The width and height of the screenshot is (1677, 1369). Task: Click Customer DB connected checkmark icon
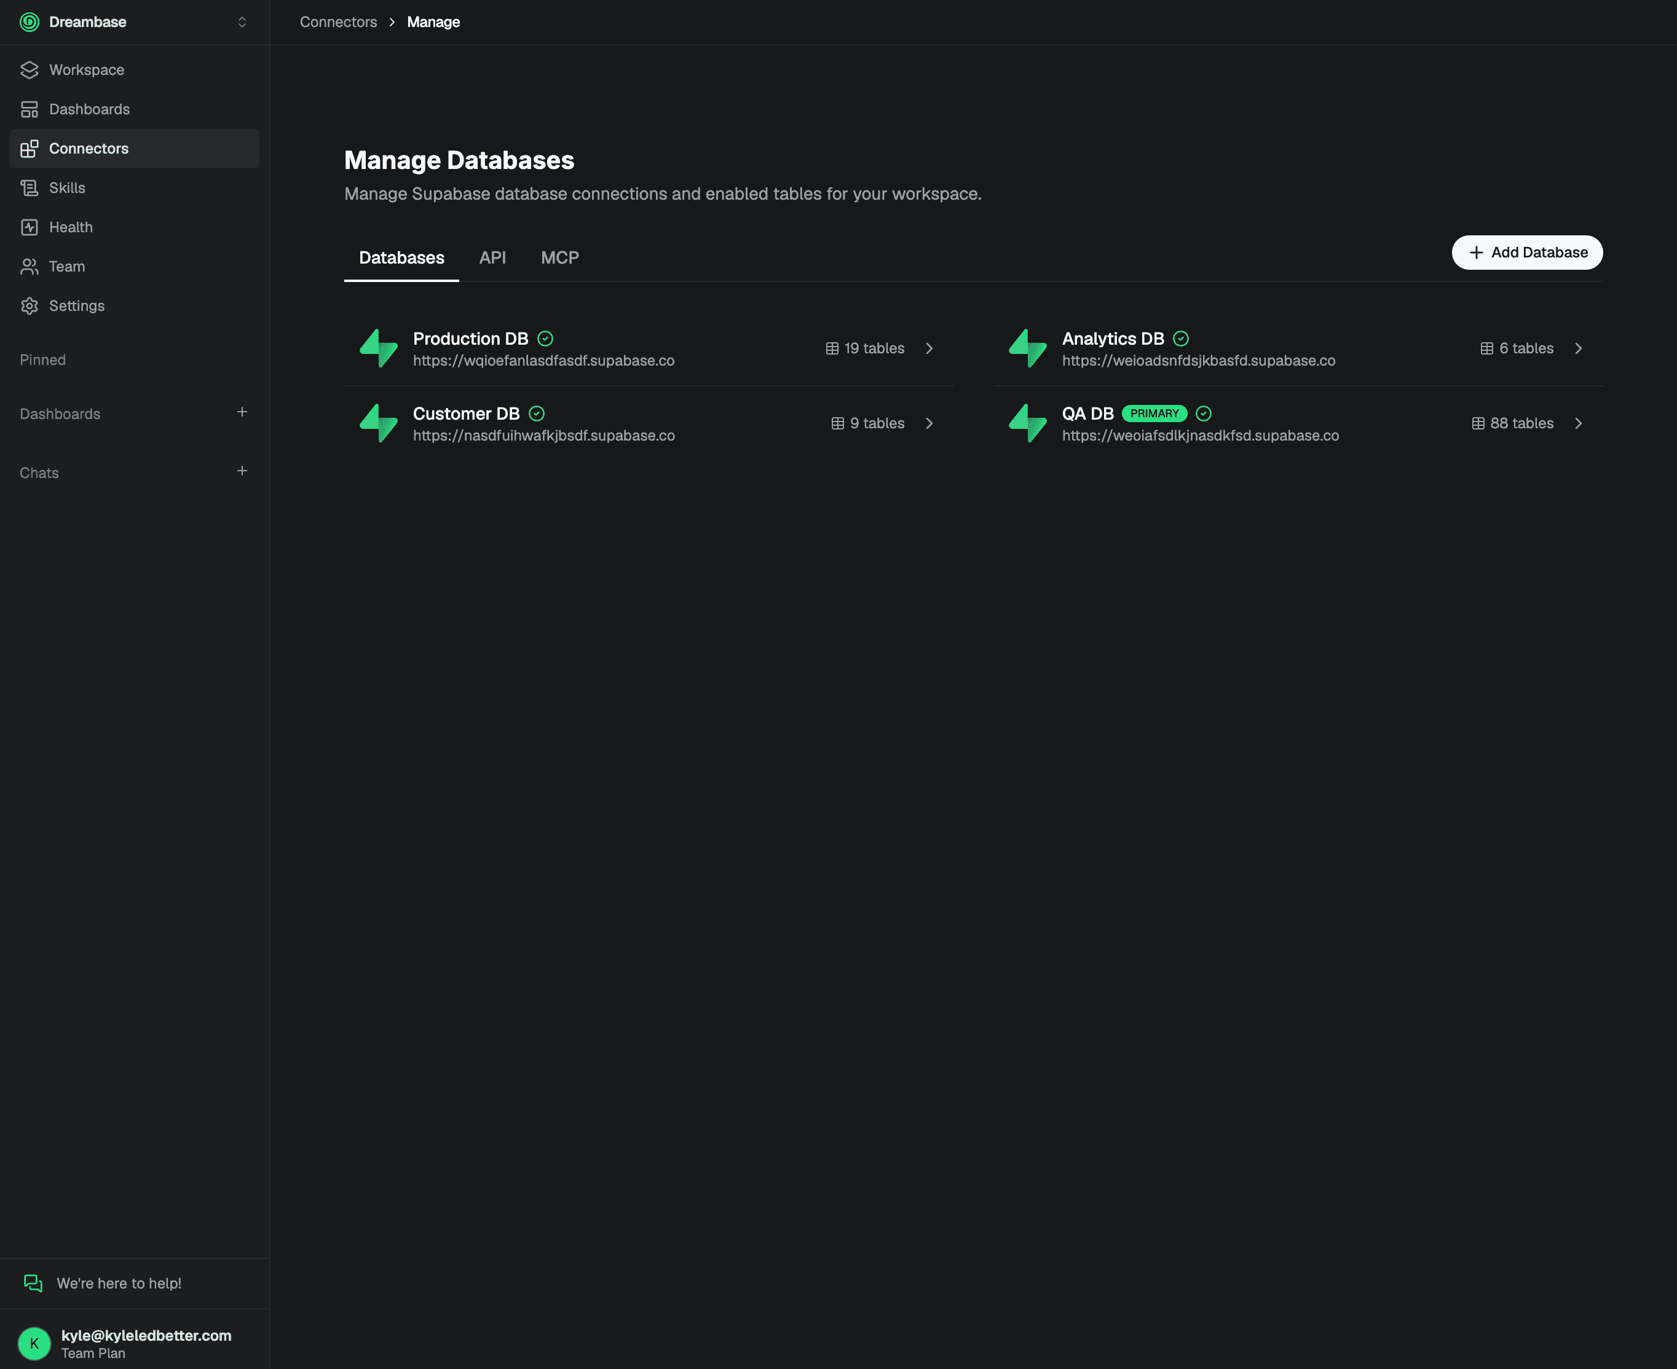(537, 414)
